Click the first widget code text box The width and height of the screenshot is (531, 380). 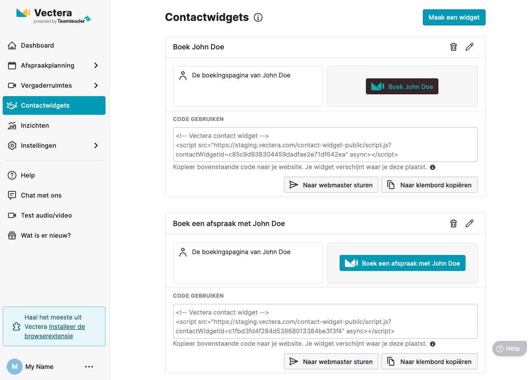(325, 145)
